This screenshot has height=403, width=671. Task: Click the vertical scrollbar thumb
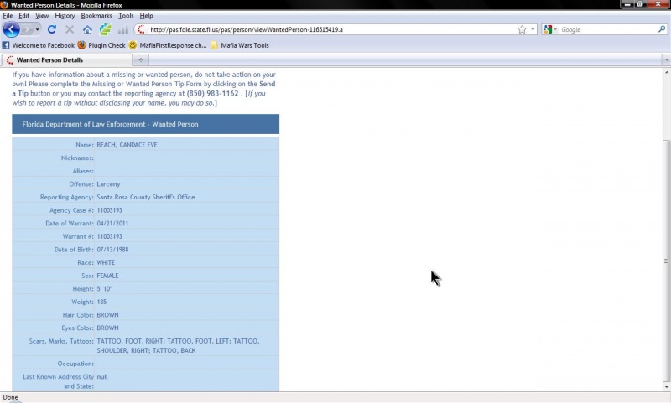tap(666, 261)
